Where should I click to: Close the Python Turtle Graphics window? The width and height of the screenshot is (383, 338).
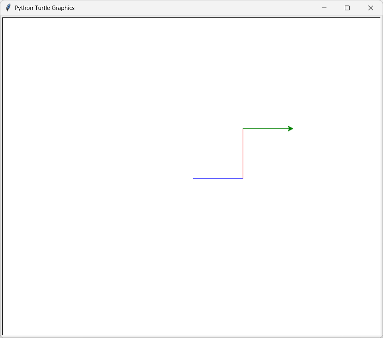click(371, 8)
